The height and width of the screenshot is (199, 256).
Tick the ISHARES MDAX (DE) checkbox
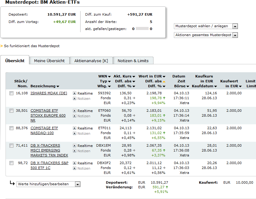click(x=11, y=93)
